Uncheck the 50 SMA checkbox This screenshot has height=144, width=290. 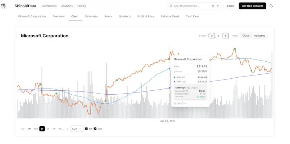pos(86,129)
